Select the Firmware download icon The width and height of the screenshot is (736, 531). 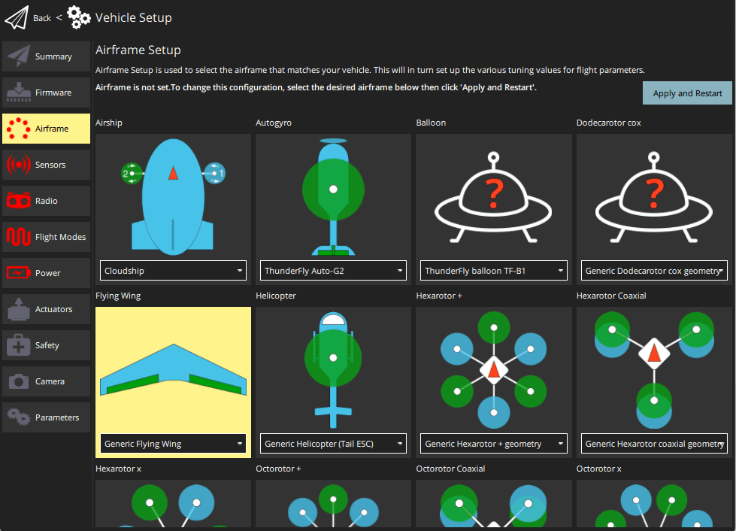click(x=19, y=93)
